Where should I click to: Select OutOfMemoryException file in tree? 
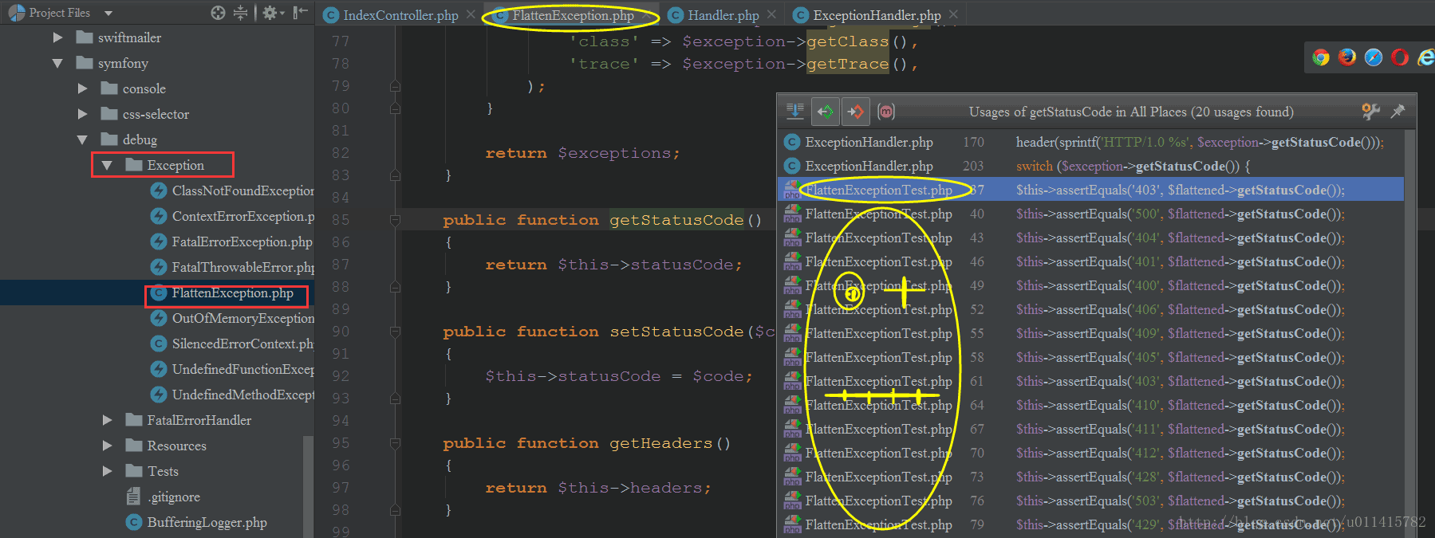pos(242,318)
